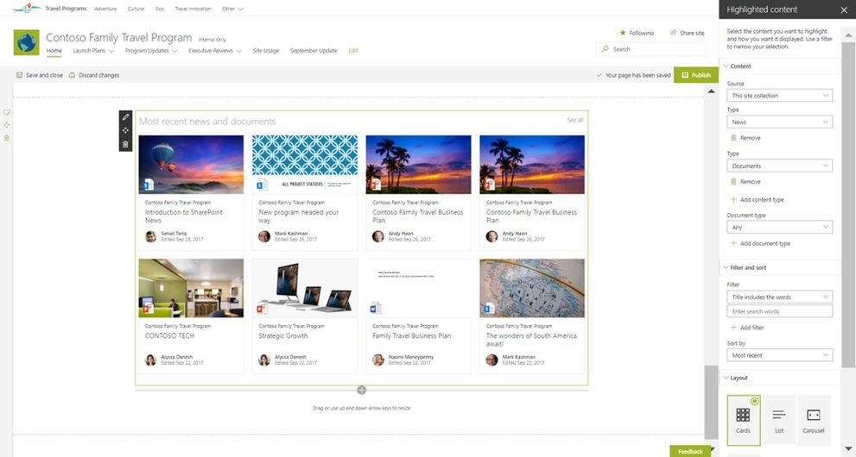Screen dimensions: 856x457
Task: Choose the List layout option
Action: tap(779, 421)
